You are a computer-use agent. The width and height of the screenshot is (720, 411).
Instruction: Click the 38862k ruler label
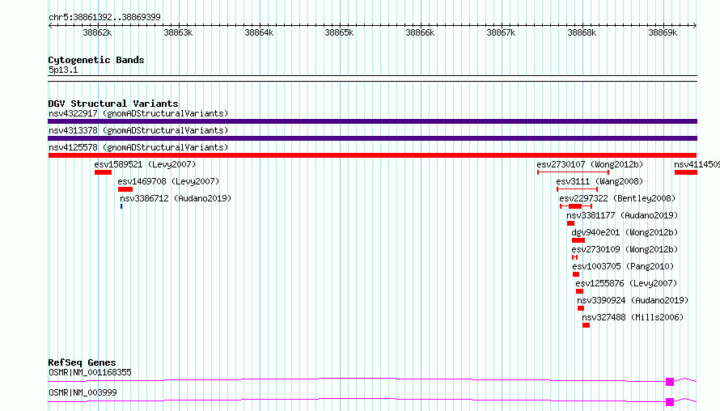pyautogui.click(x=97, y=32)
